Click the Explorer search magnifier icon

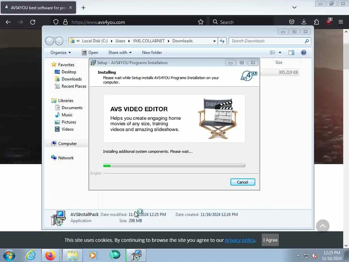point(307,41)
